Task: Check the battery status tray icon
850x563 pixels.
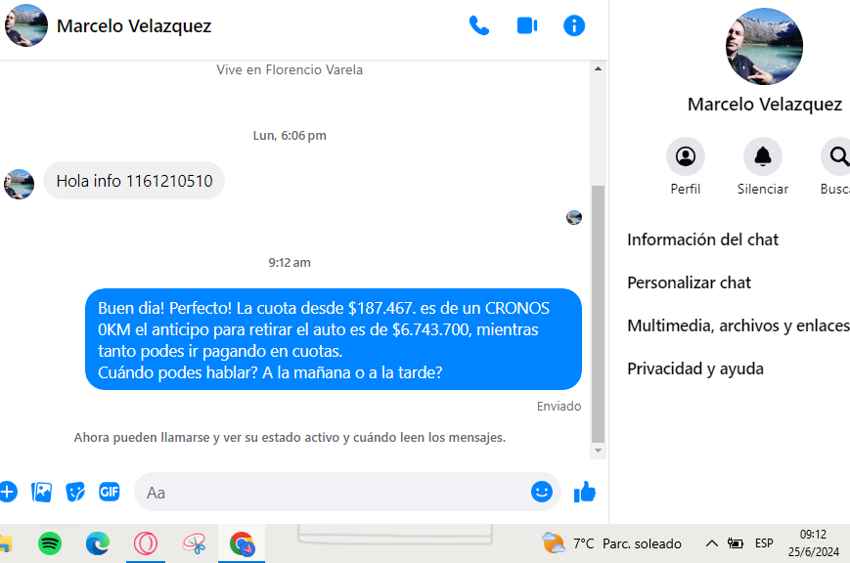Action: pyautogui.click(x=736, y=543)
